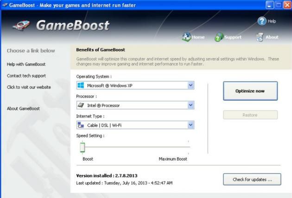Click to visit our website link
The image size is (292, 198).
point(29,87)
